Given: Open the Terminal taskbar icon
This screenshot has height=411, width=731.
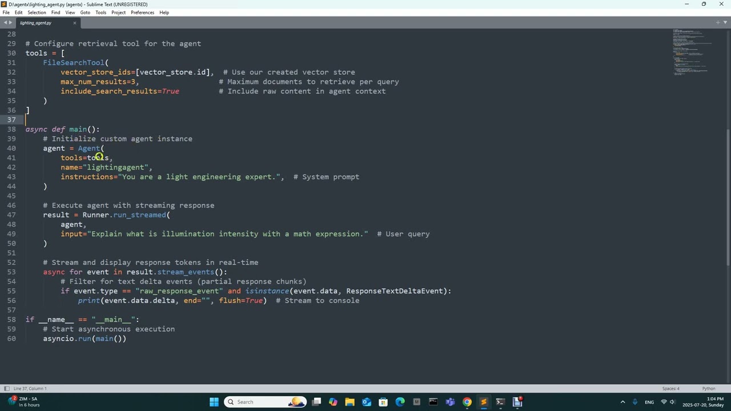Looking at the screenshot, I should 500,402.
